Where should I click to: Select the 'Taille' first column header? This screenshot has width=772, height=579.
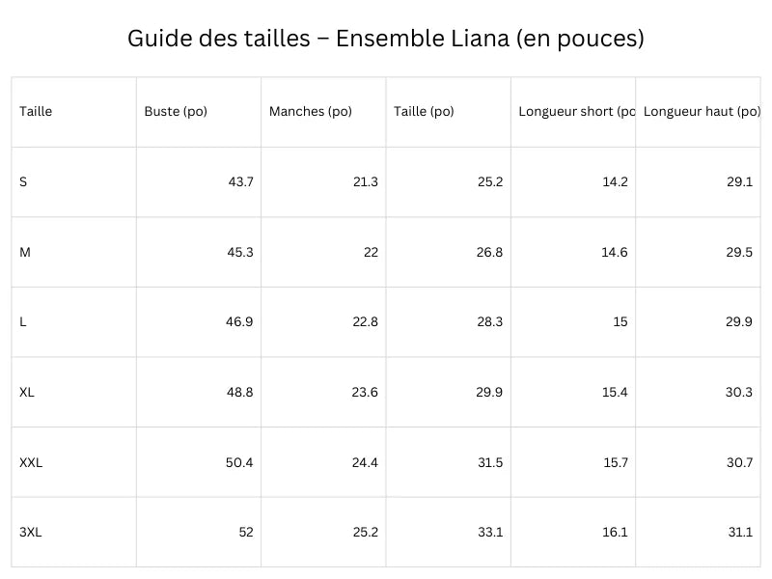(x=36, y=112)
